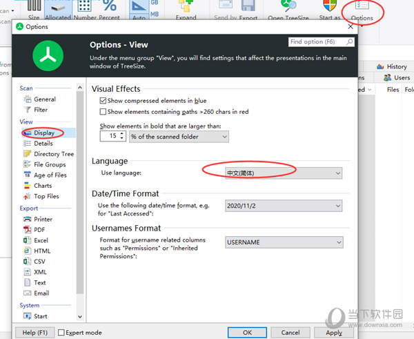414x339 pixels.
Task: Click the MB unit button in toolbar
Action: tap(155, 14)
